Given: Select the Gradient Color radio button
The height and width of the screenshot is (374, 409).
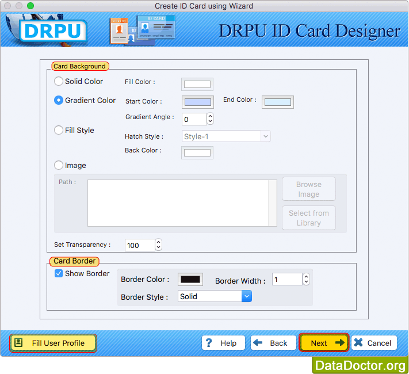Looking at the screenshot, I should pyautogui.click(x=59, y=100).
